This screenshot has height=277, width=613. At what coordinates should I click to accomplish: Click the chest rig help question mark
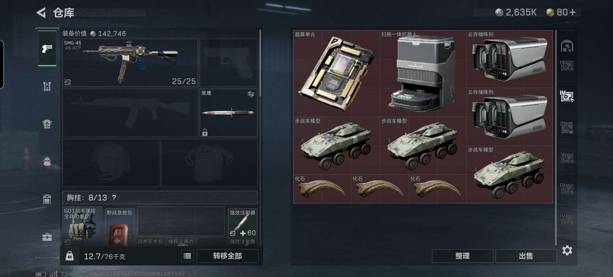click(x=114, y=198)
